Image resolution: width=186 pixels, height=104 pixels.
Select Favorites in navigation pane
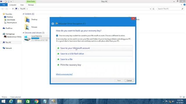click(x=9, y=14)
